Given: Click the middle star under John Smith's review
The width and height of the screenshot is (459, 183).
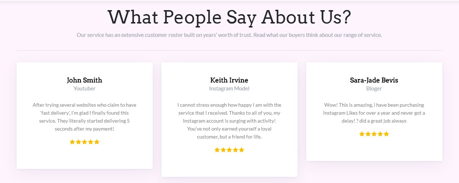Looking at the screenshot, I should [85, 142].
